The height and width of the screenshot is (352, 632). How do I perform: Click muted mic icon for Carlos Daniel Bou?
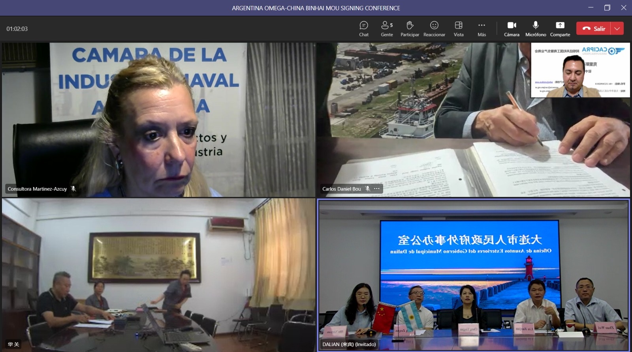[367, 189]
